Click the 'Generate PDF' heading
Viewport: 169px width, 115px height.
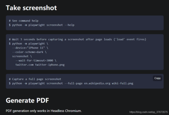[x=27, y=100]
